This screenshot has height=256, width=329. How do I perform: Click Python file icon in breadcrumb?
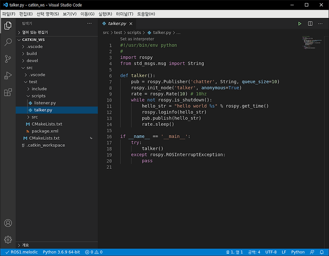149,33
